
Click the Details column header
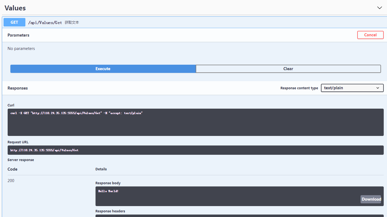click(101, 169)
